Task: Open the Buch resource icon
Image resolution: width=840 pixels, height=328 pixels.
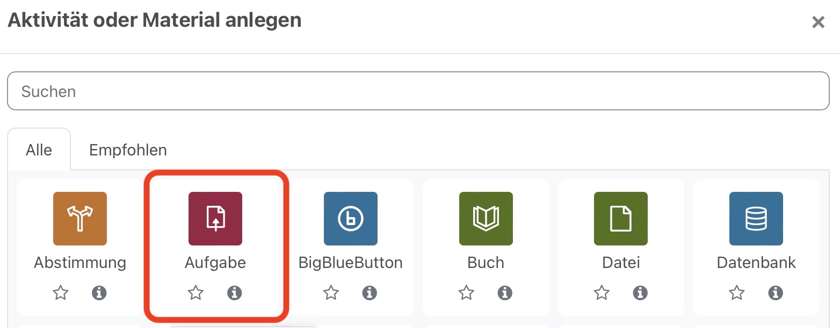Action: coord(486,219)
